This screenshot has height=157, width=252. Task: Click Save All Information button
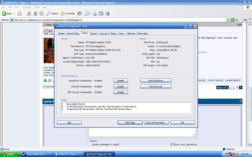coord(156,122)
